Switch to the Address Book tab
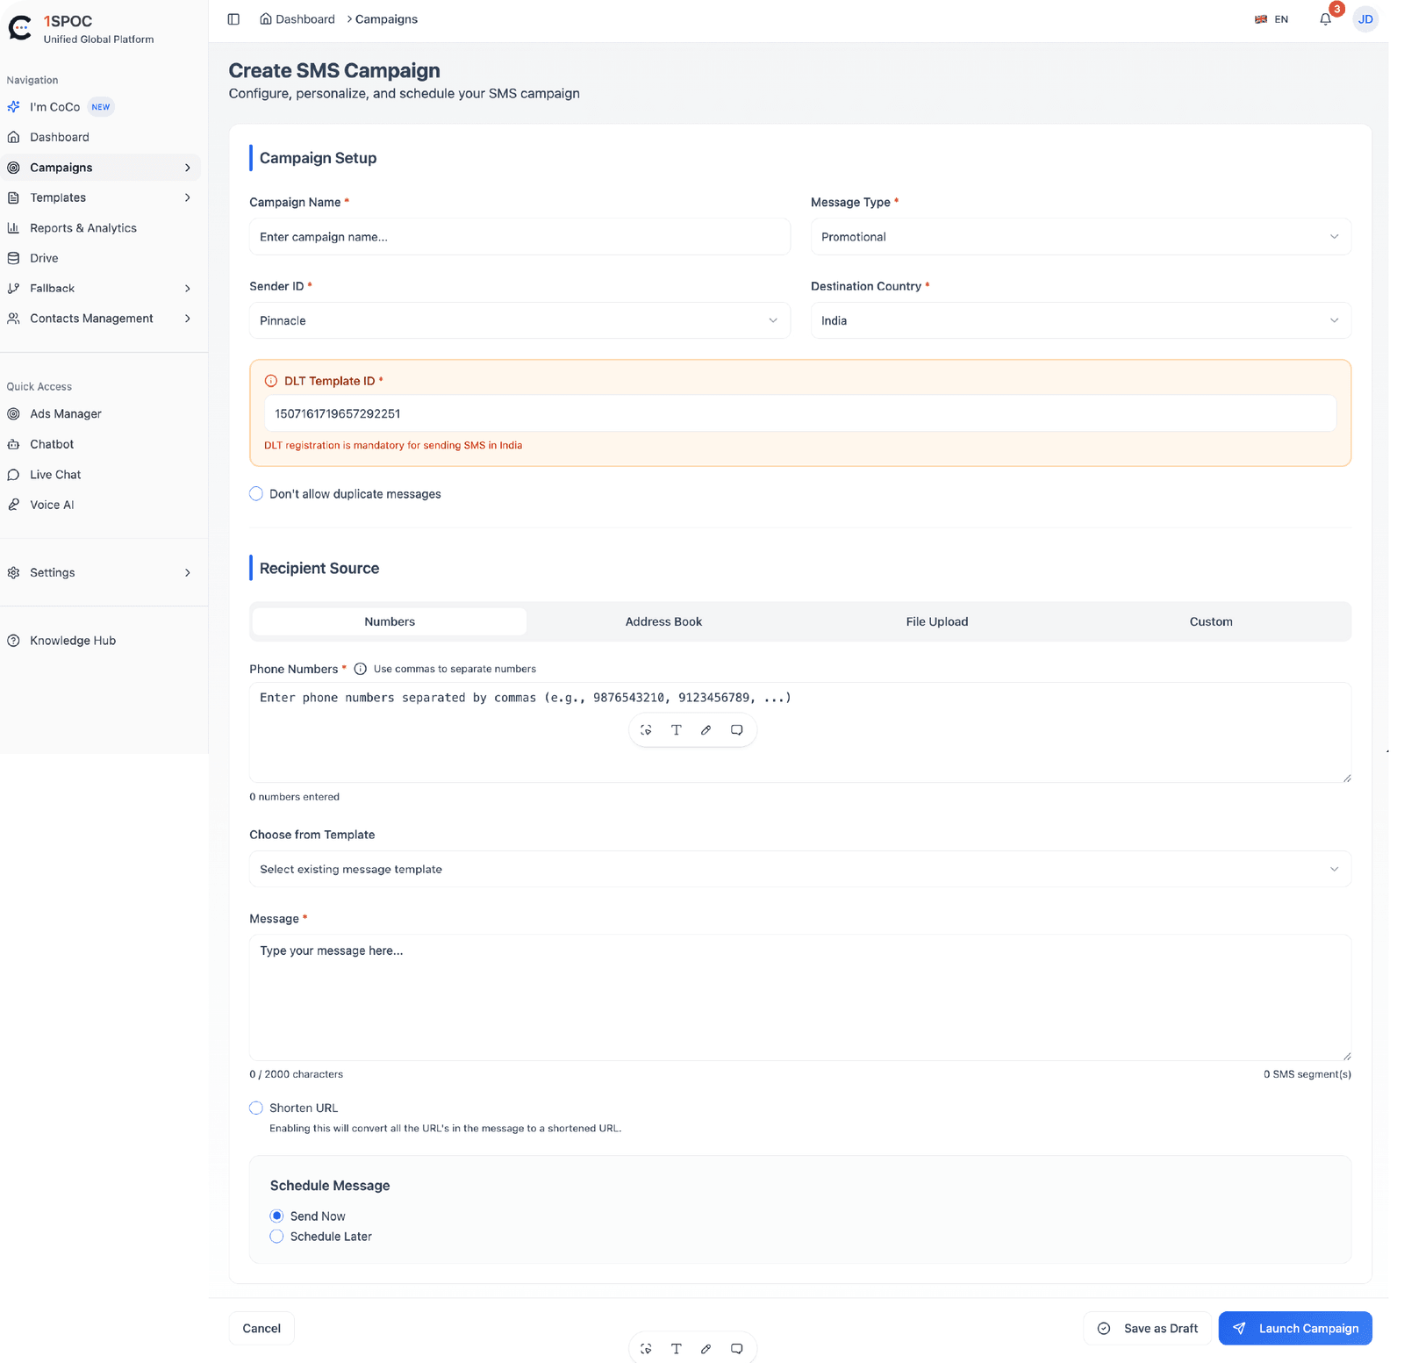Image resolution: width=1404 pixels, height=1363 pixels. (x=663, y=621)
